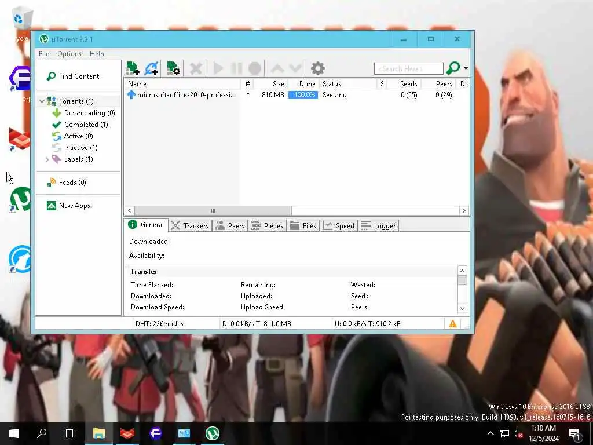The height and width of the screenshot is (445, 593).
Task: Select the microsoft-office-2010 torrent row
Action: tap(296, 95)
